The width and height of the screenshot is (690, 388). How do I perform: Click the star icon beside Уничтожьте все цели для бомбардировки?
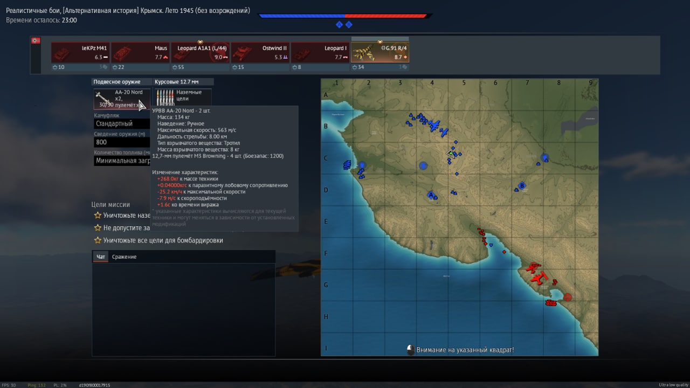tap(98, 240)
